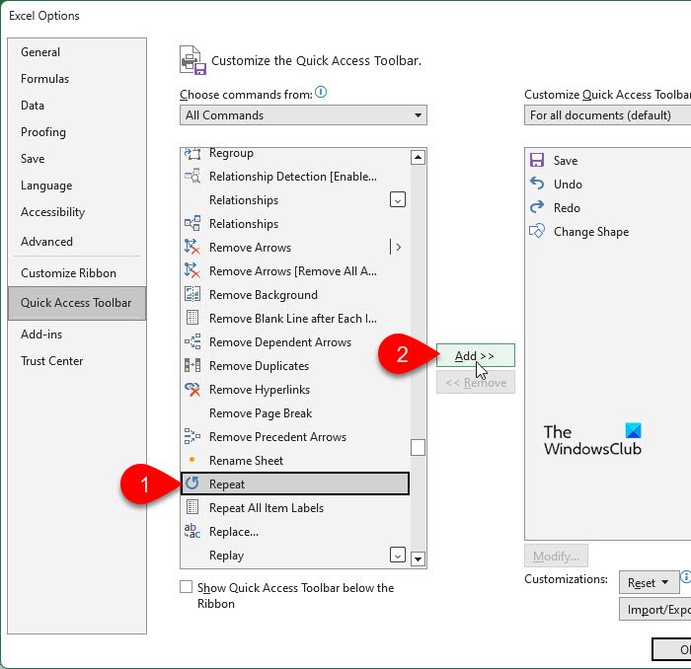Switch to Customize Ribbon category

tap(68, 273)
